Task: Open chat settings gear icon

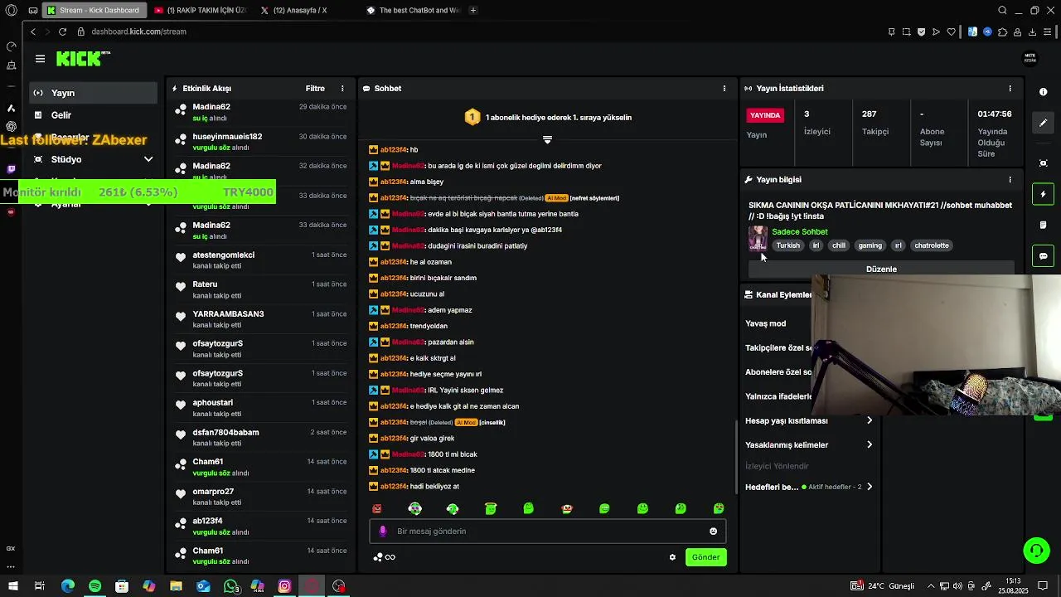Action: point(672,557)
